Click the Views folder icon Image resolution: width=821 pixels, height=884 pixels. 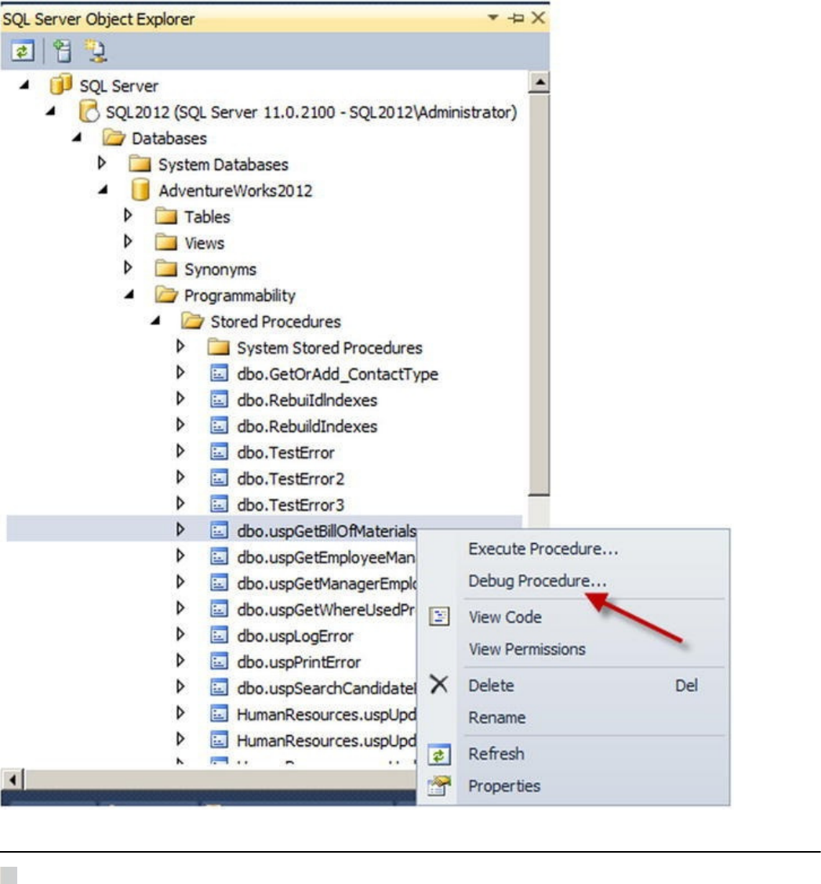166,242
